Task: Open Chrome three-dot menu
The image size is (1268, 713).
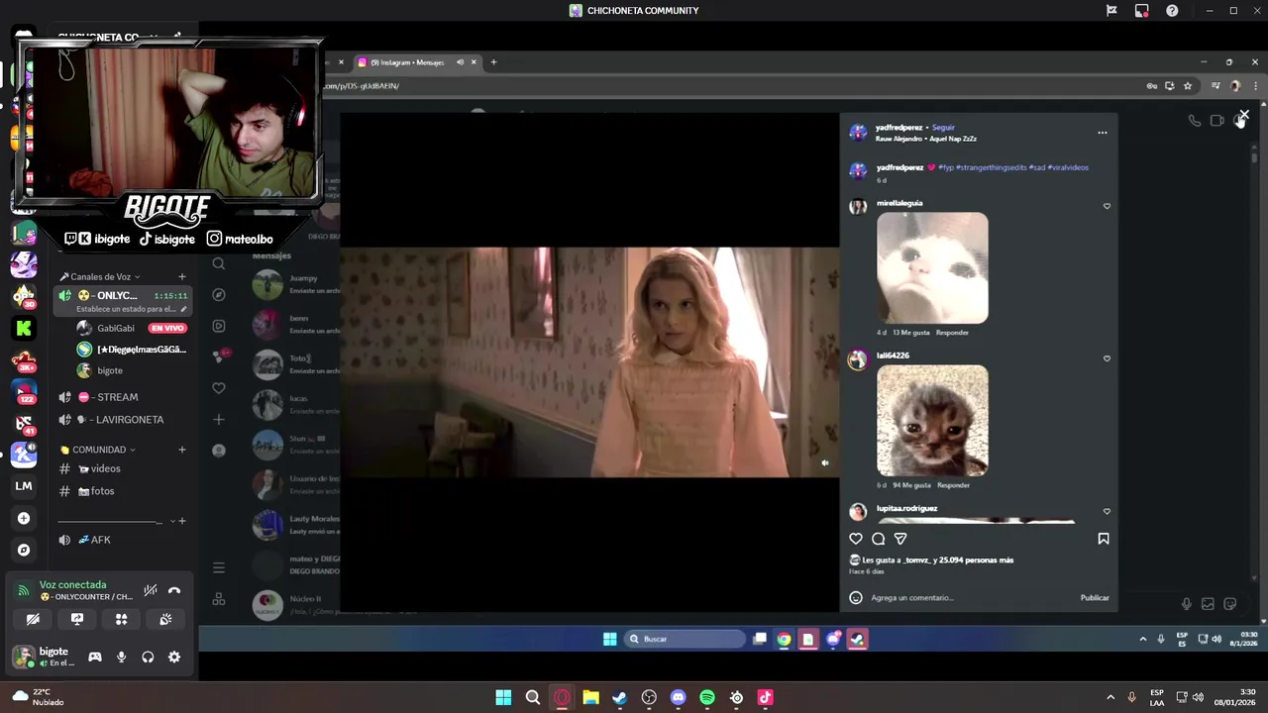Action: pyautogui.click(x=1256, y=86)
